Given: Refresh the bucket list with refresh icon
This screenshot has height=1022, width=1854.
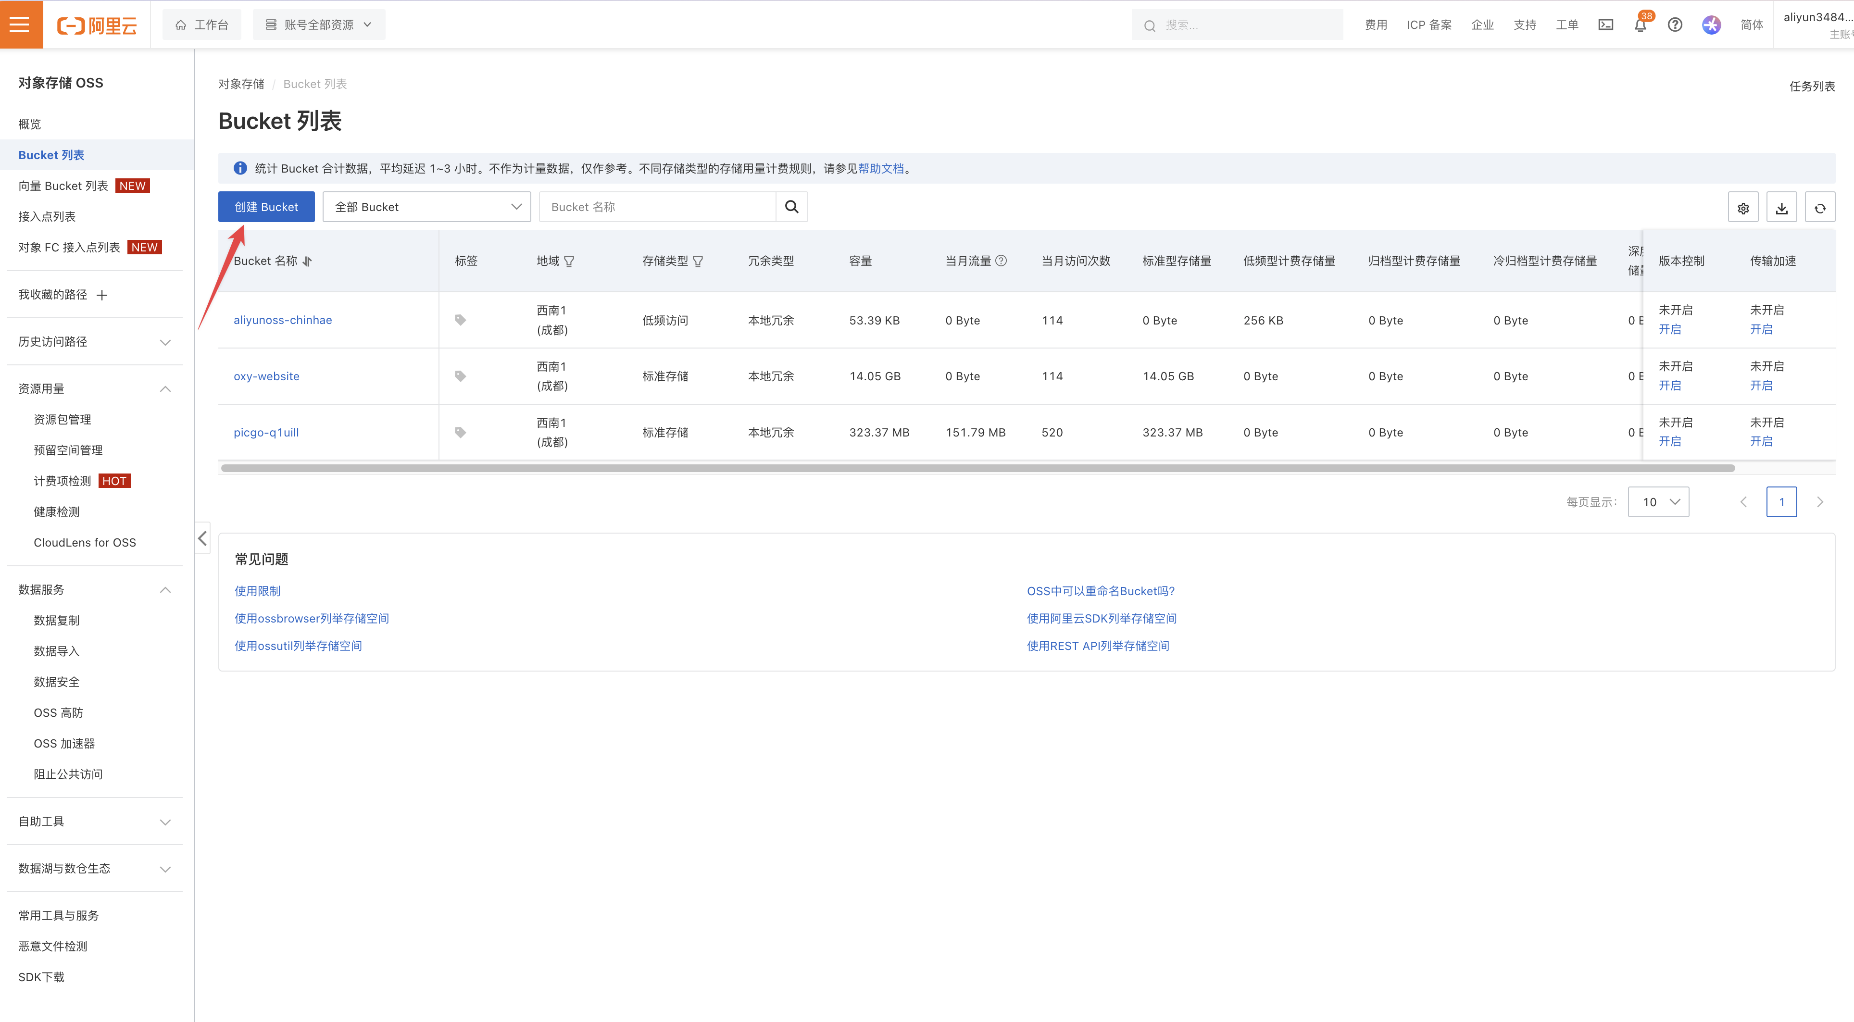Looking at the screenshot, I should pos(1820,207).
